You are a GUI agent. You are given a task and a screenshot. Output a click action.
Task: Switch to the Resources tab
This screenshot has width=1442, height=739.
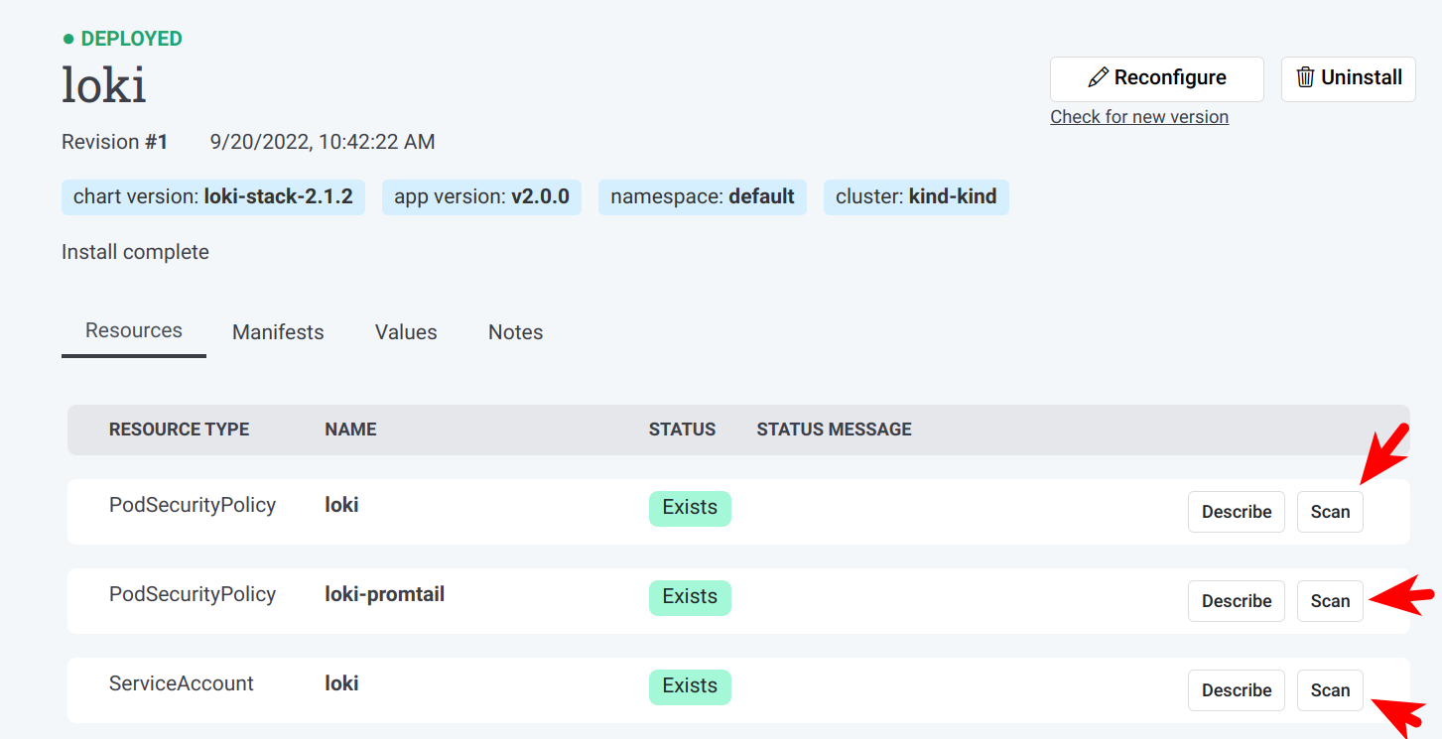pos(134,331)
